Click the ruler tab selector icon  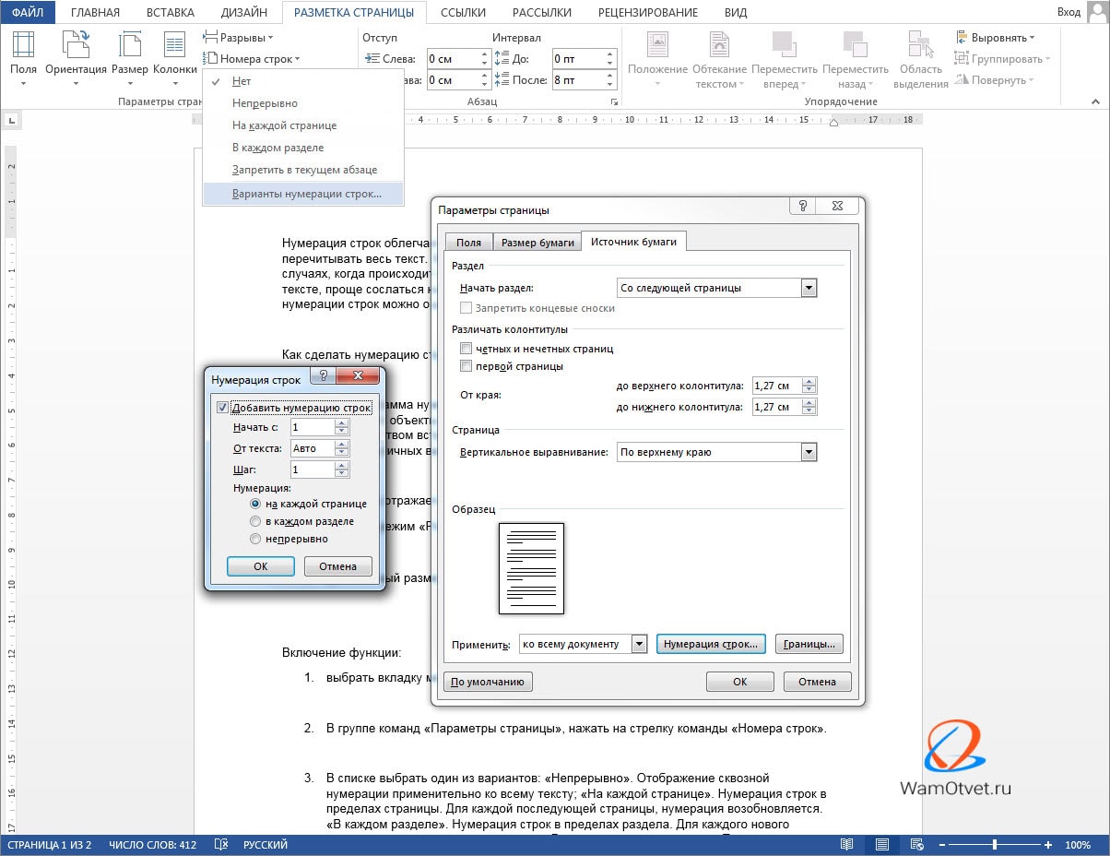[x=11, y=119]
